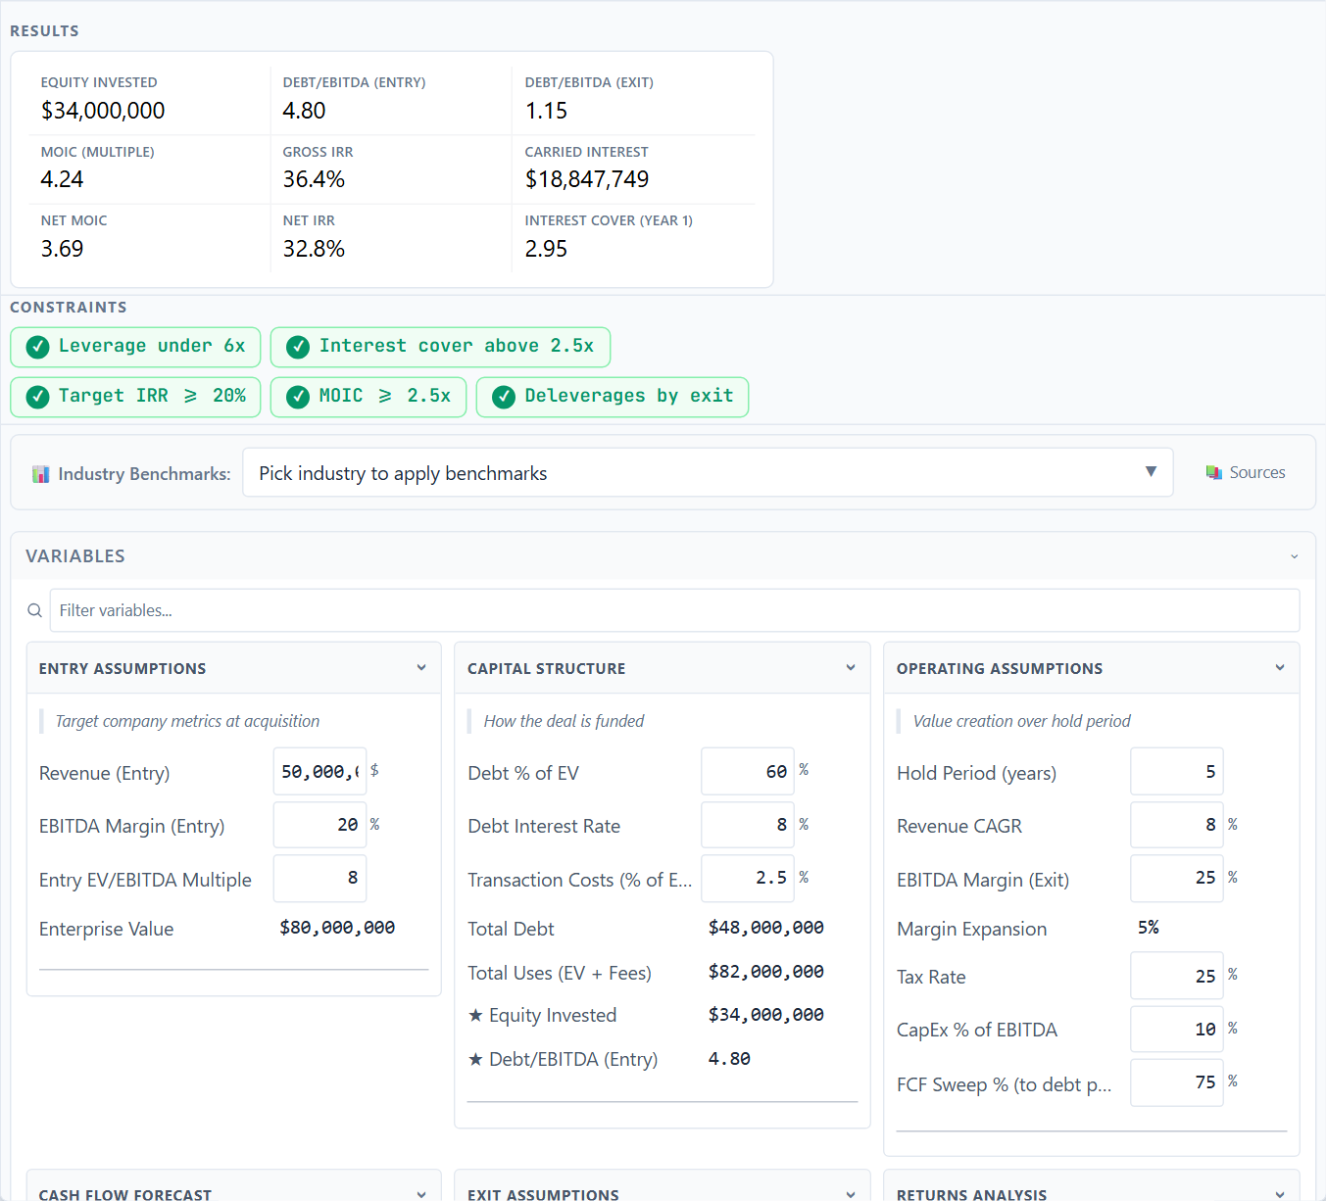Collapse the Variables section chevron
The width and height of the screenshot is (1326, 1201).
(1295, 556)
